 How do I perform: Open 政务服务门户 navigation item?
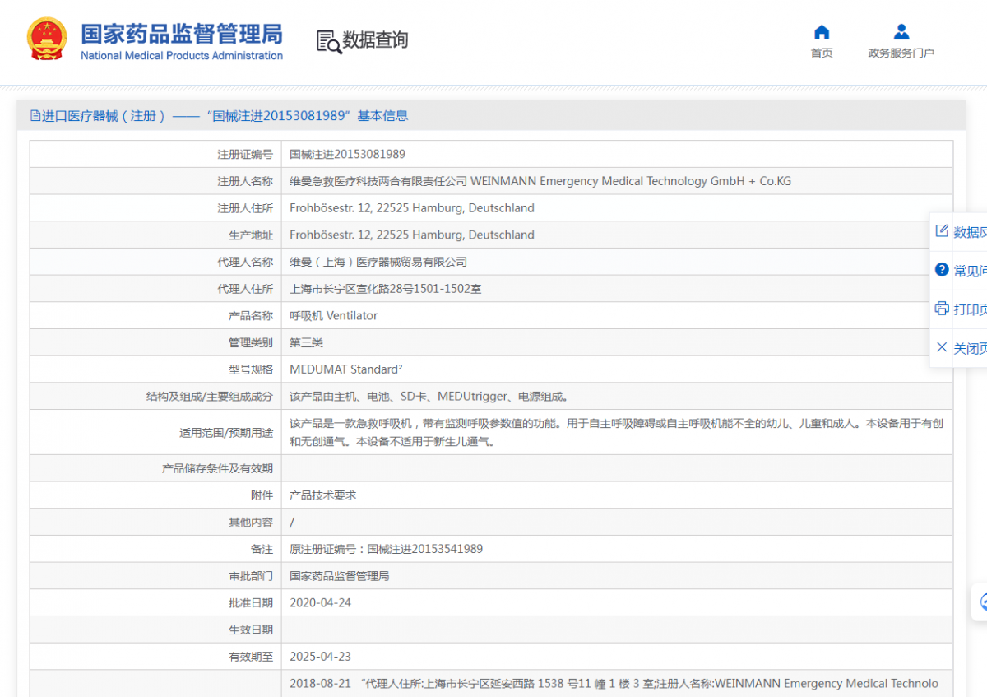[x=901, y=53]
